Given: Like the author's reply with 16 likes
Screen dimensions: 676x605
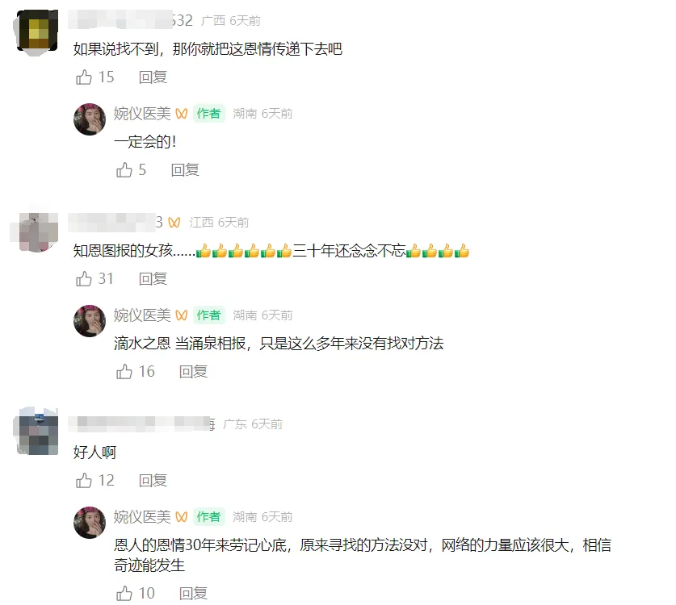Looking at the screenshot, I should coord(124,371).
